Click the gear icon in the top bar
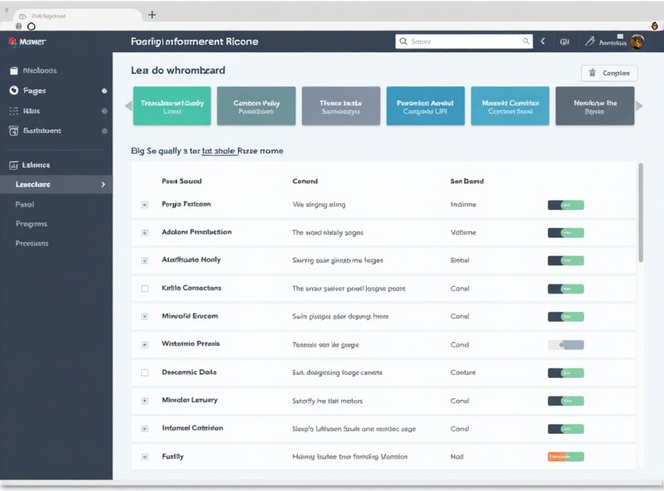 click(x=567, y=40)
